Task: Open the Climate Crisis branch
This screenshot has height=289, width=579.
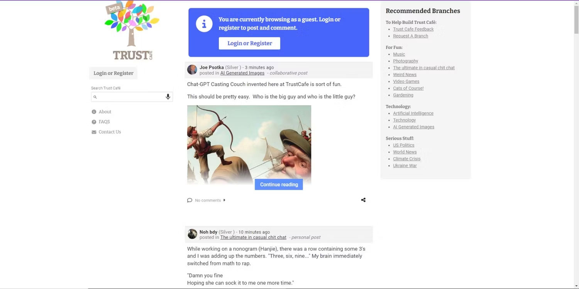Action: [407, 159]
